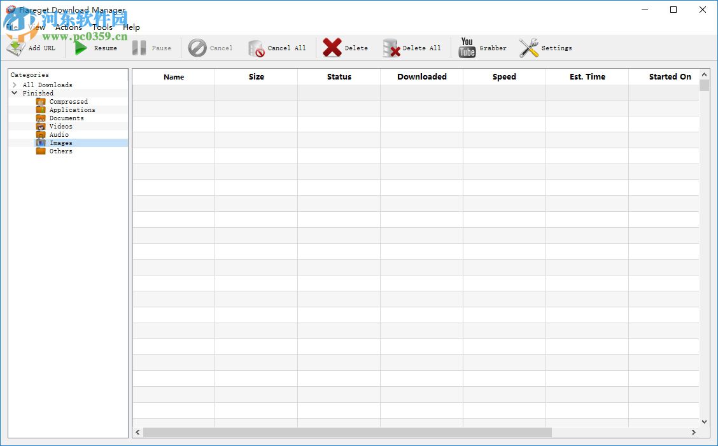Select the Applications category

coord(73,110)
